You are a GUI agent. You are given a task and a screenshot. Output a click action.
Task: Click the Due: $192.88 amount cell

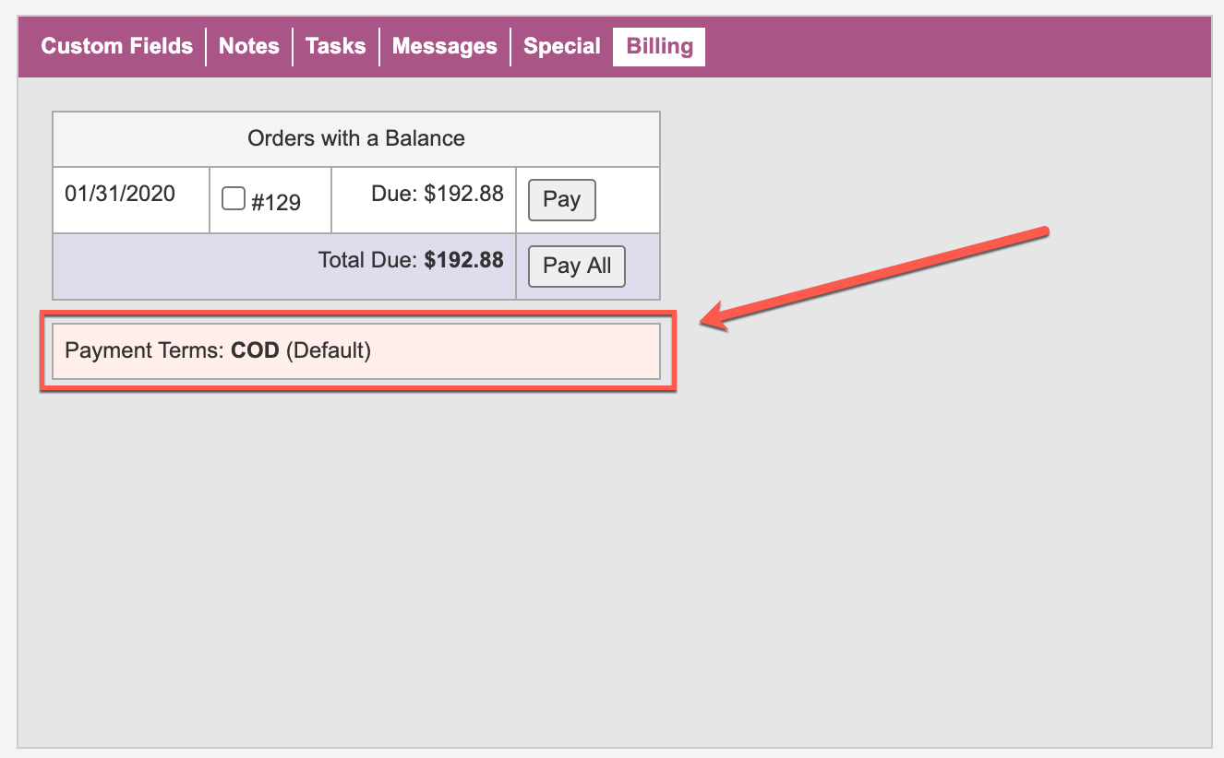[438, 194]
